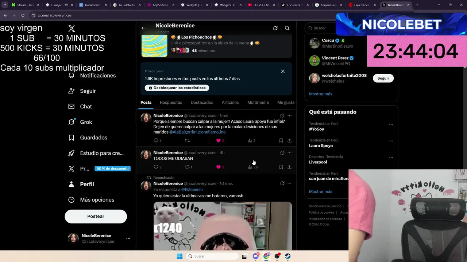Open Guardados in the sidebar
Viewport: 467px width, 262px height.
[x=88, y=138]
